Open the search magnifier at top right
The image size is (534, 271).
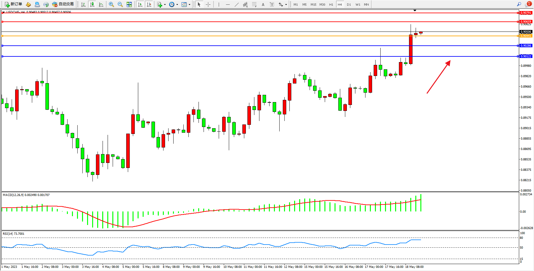pos(519,4)
